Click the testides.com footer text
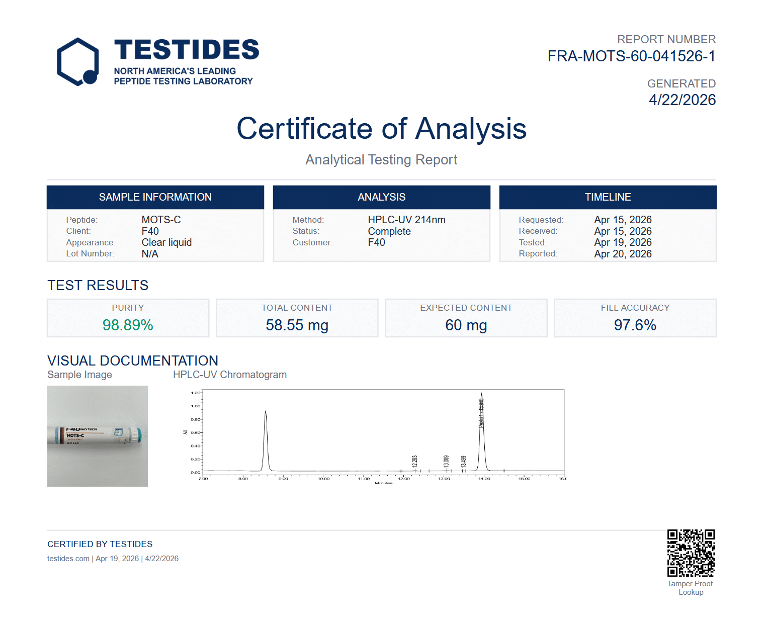The height and width of the screenshot is (634, 764). tap(68, 559)
